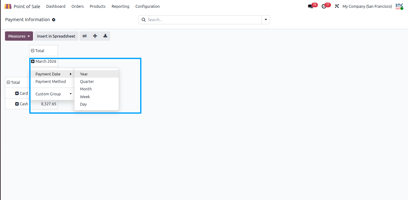This screenshot has height=200, width=408.
Task: Click the search magnifier icon
Action: pyautogui.click(x=144, y=20)
